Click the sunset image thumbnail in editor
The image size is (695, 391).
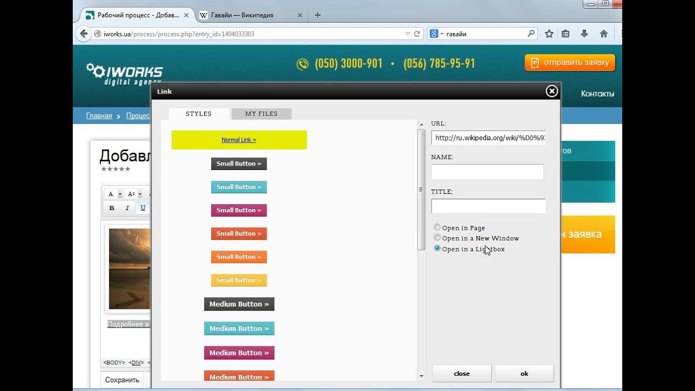130,268
